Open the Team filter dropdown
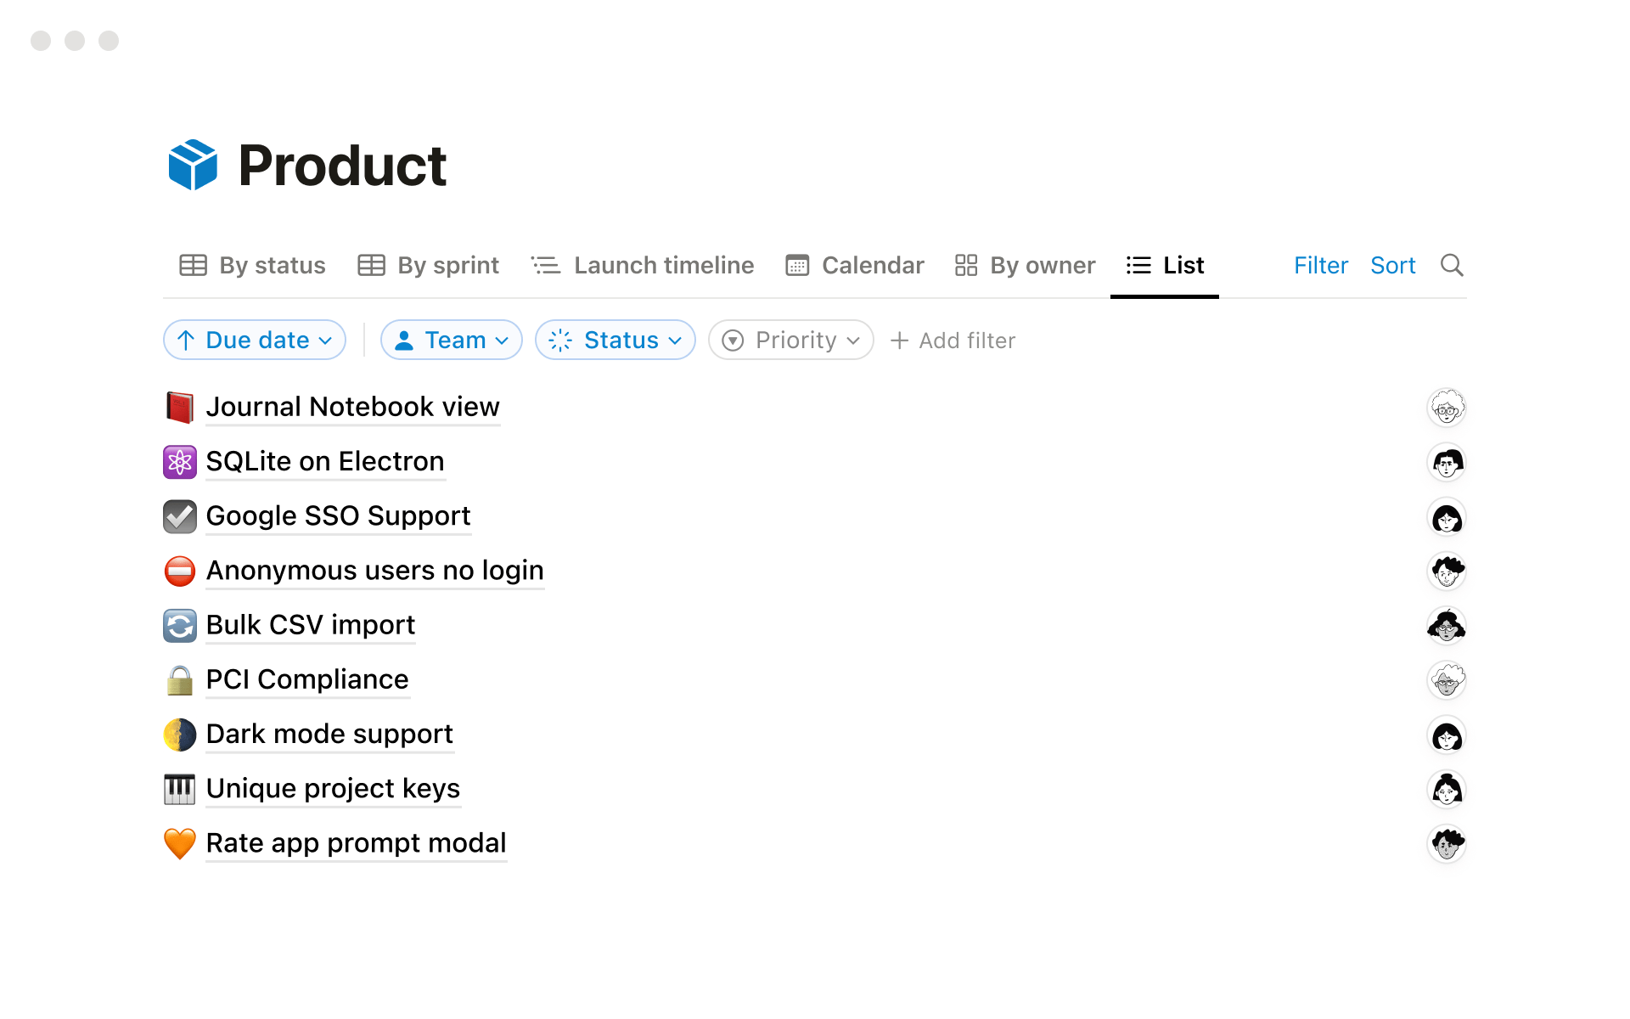 [x=451, y=340]
